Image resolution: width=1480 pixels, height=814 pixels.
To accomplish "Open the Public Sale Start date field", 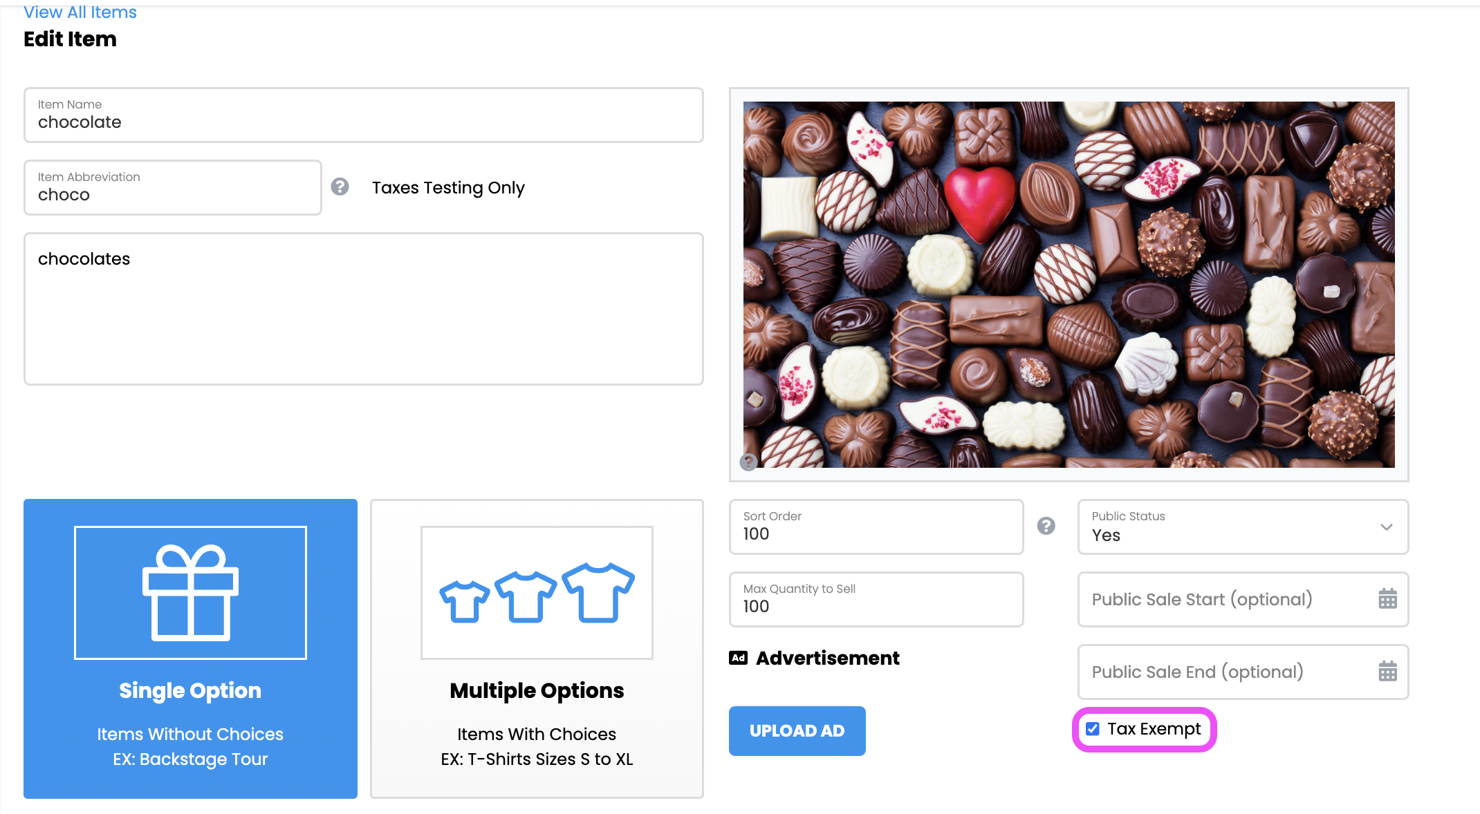I will coord(1243,599).
